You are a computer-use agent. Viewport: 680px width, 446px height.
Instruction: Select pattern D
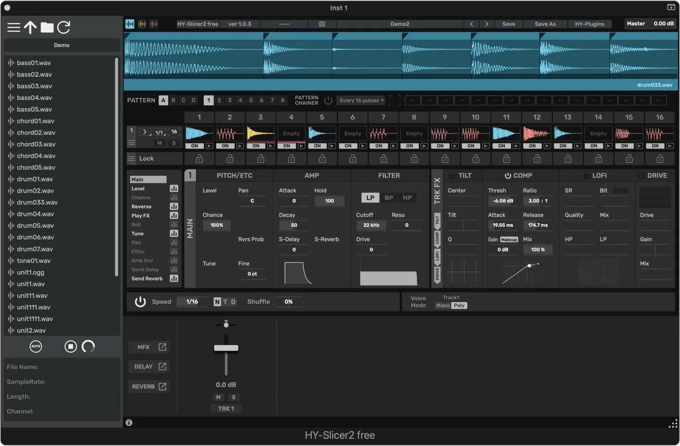point(193,100)
